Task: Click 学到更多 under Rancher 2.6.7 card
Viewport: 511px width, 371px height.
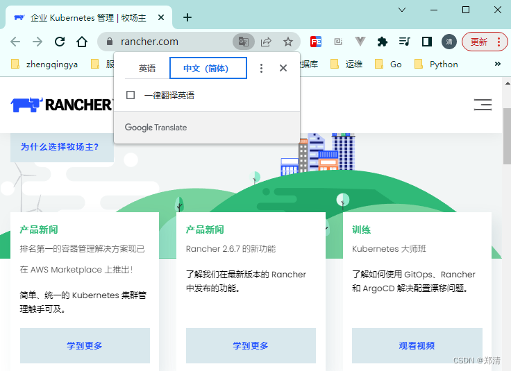Action: coord(251,345)
